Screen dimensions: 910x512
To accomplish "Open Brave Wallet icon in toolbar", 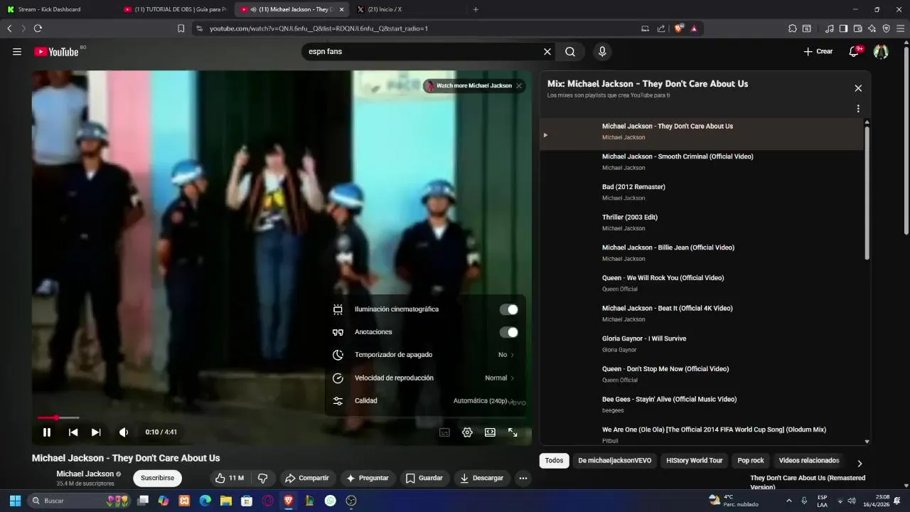I will (857, 28).
